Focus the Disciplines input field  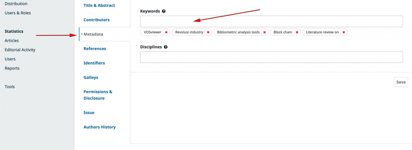[271, 57]
